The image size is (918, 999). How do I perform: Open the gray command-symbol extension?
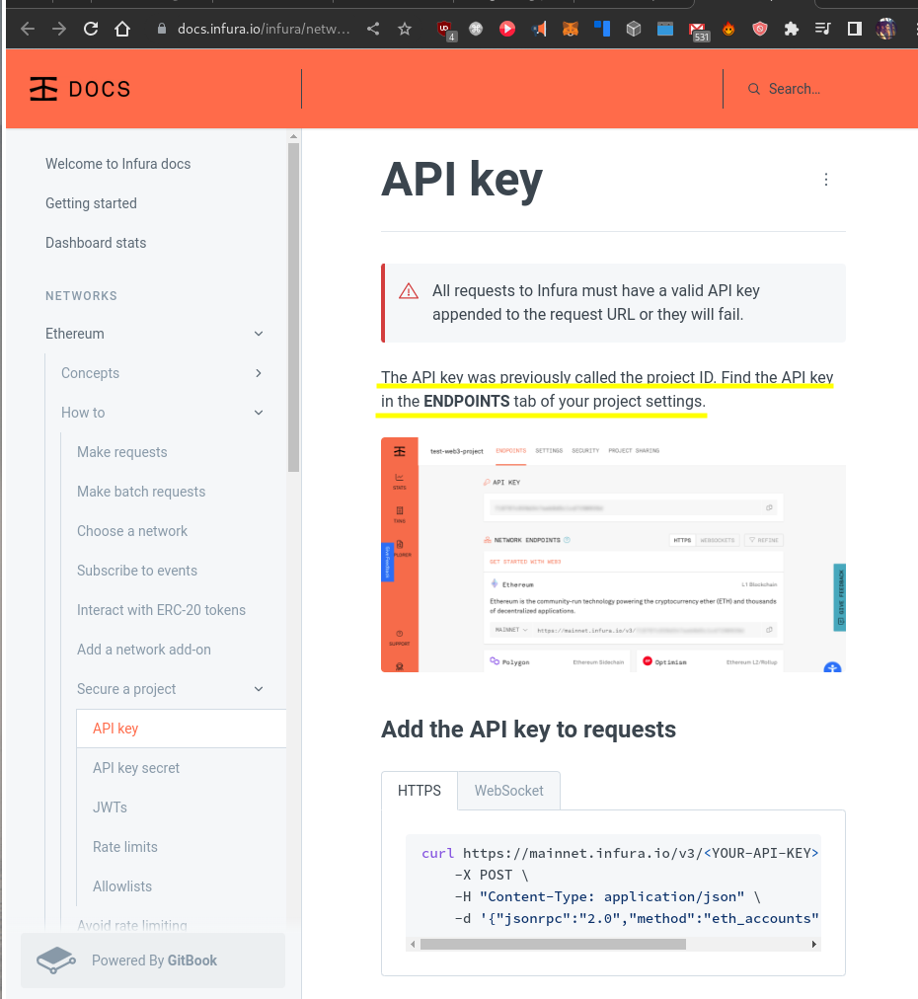pos(476,29)
